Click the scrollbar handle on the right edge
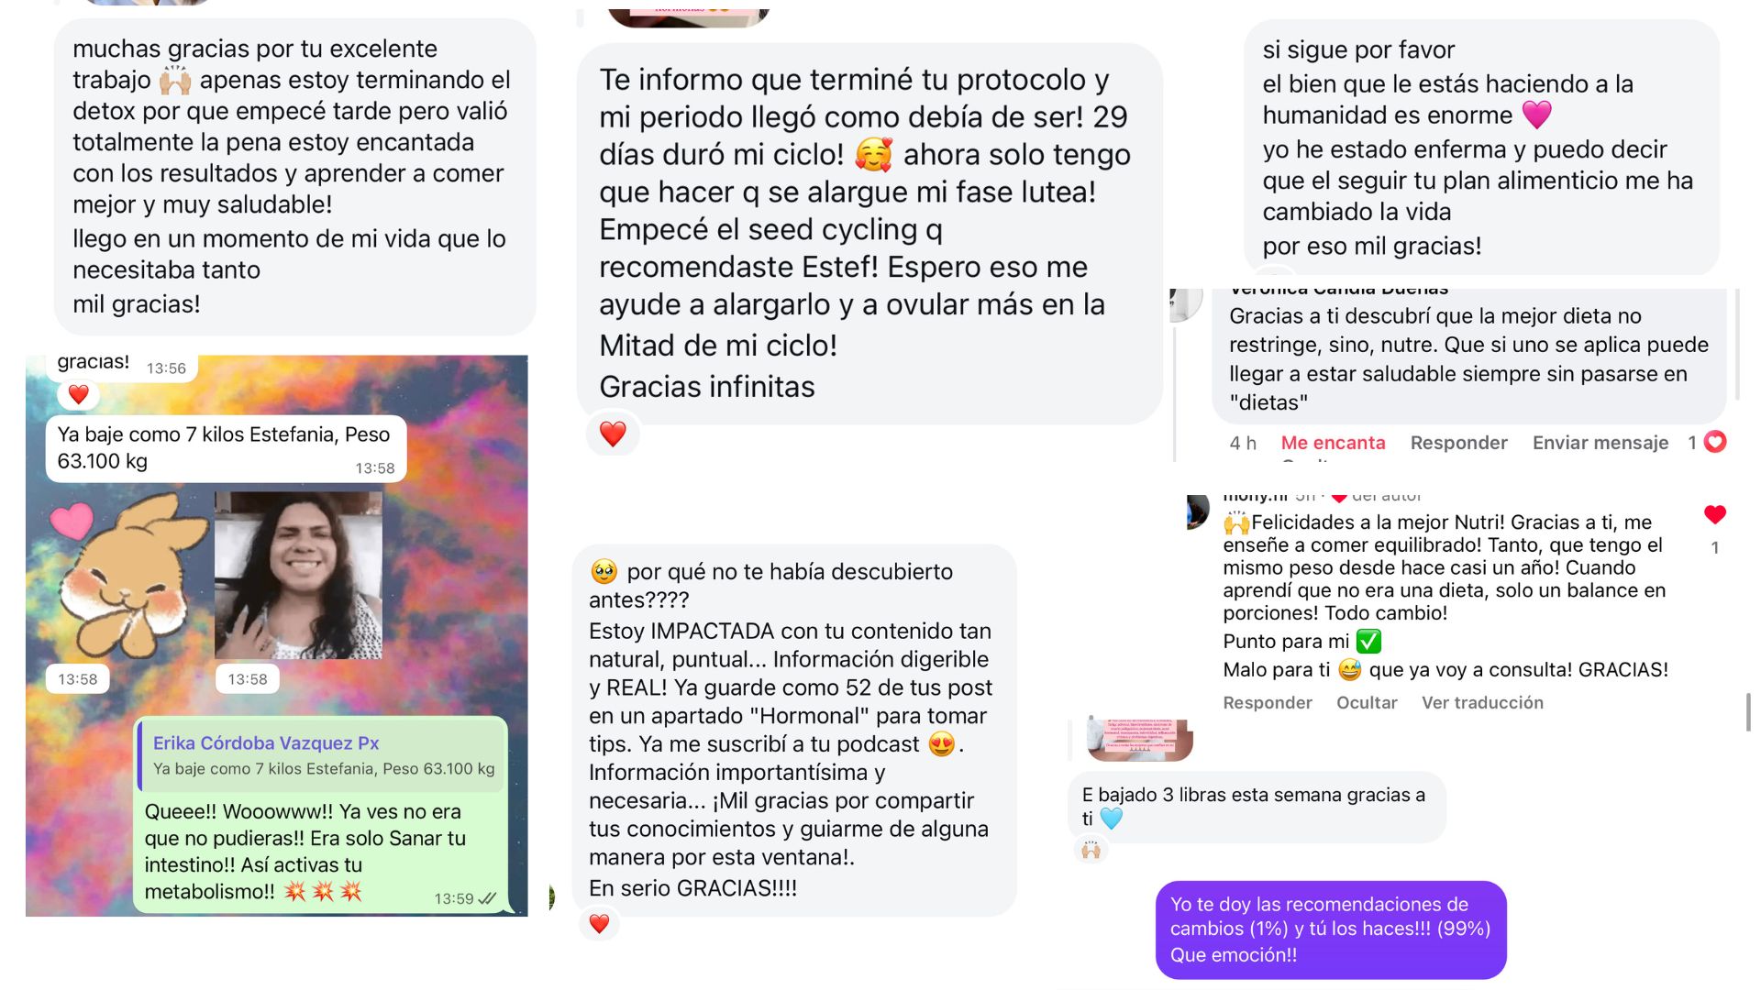 click(1748, 712)
